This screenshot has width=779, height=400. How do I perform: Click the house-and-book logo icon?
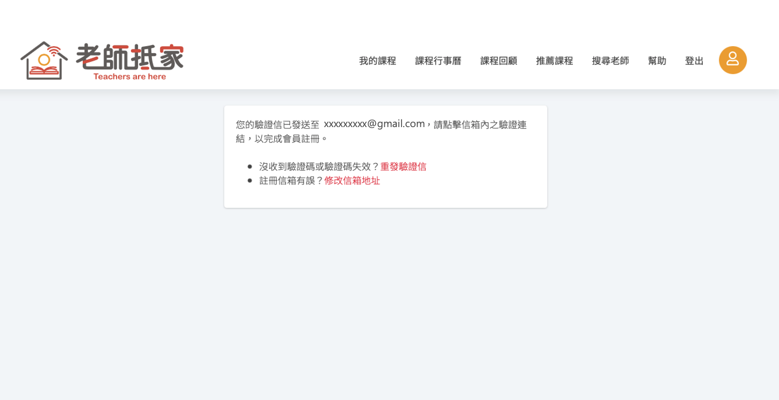click(x=44, y=61)
